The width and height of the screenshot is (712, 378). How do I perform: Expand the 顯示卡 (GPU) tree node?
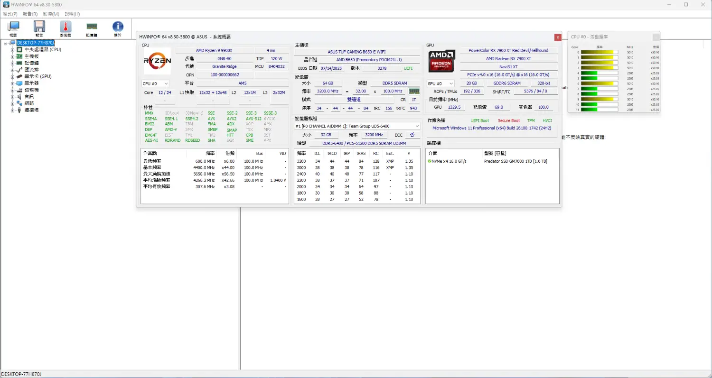[13, 76]
